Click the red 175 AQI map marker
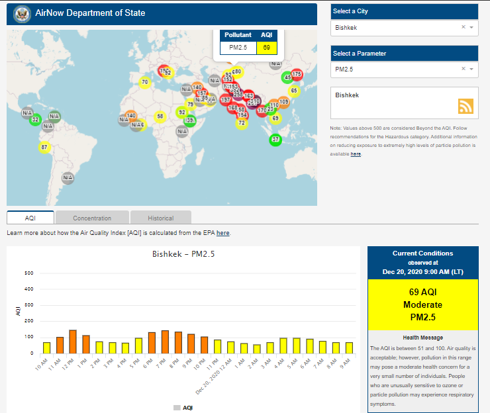This screenshot has width=490, height=413. click(297, 74)
